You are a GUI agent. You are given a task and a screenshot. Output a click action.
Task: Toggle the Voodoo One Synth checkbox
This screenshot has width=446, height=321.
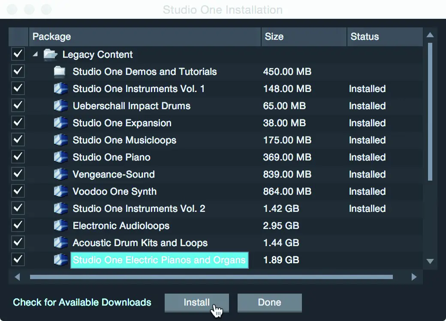click(x=18, y=191)
